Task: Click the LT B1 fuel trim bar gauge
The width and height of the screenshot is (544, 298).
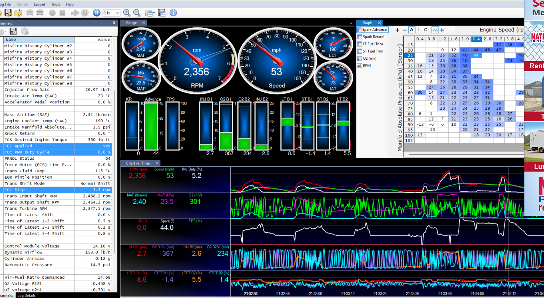Action: [288, 126]
